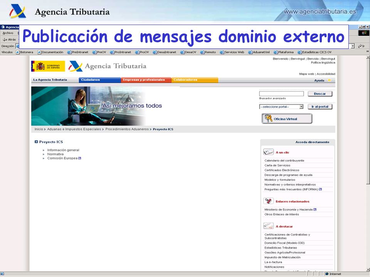Open Certificados Electrónicos link
This screenshot has width=370, height=277.
(282, 170)
